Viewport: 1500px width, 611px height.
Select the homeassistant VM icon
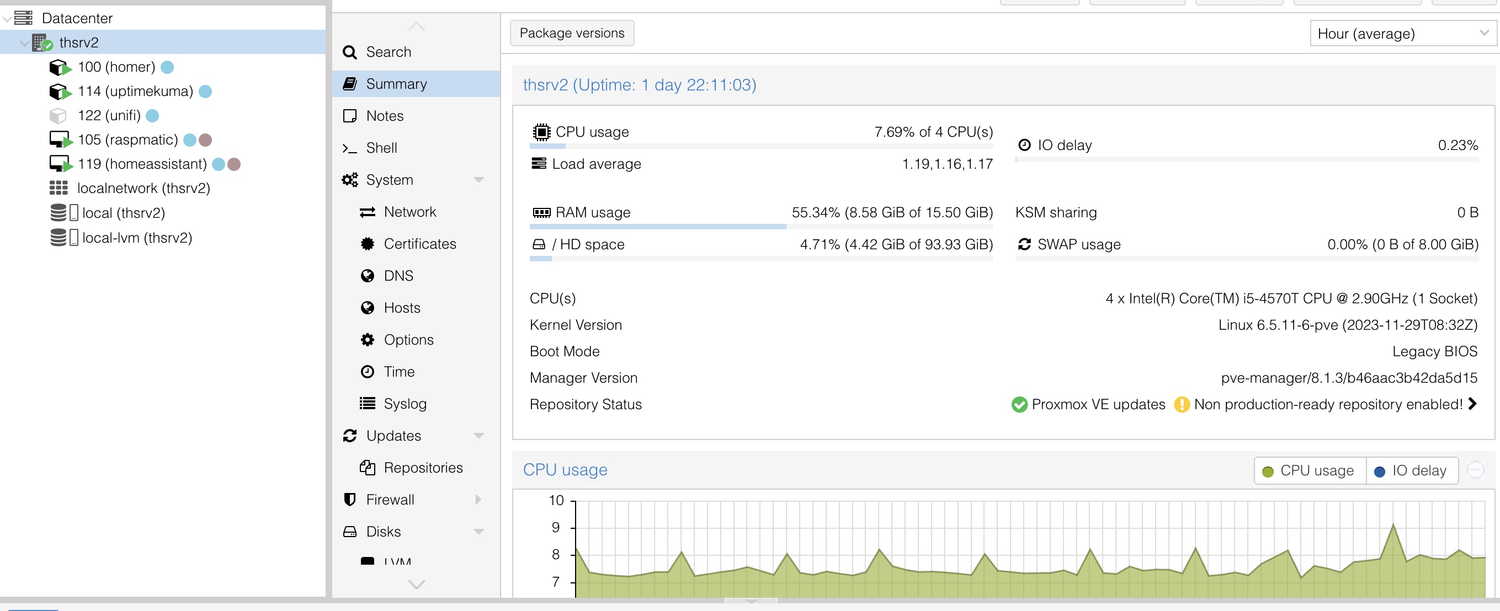[60, 164]
